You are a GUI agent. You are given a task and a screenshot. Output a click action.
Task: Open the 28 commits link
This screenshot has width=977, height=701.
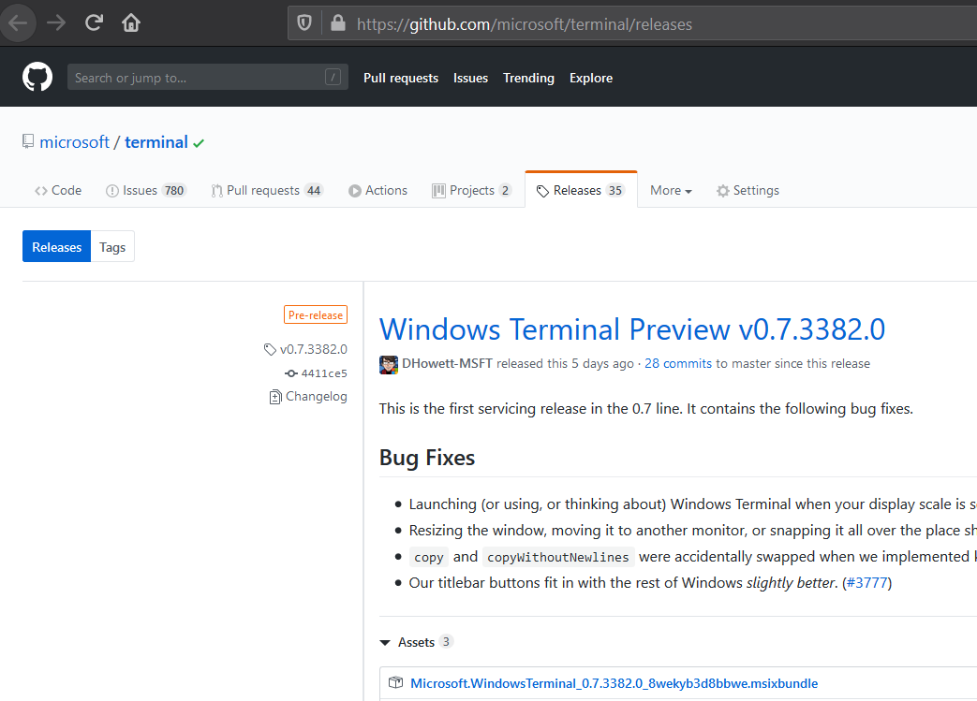(x=677, y=363)
